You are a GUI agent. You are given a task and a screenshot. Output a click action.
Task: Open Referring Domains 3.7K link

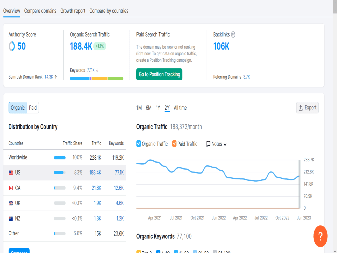(x=247, y=77)
